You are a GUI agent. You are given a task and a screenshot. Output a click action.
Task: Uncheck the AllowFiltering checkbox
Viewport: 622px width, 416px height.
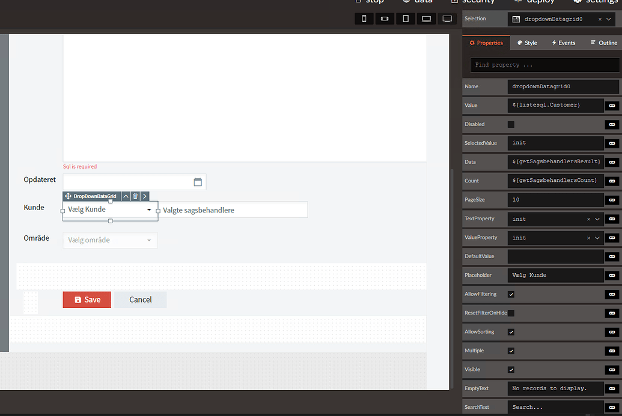[511, 294]
